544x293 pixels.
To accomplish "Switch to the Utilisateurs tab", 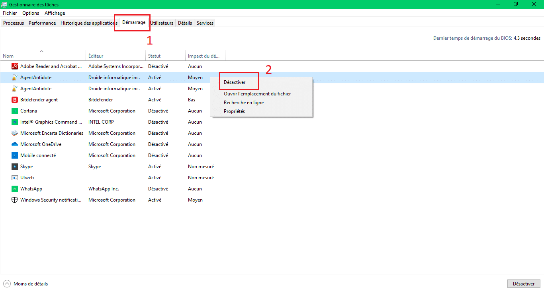I will 162,23.
